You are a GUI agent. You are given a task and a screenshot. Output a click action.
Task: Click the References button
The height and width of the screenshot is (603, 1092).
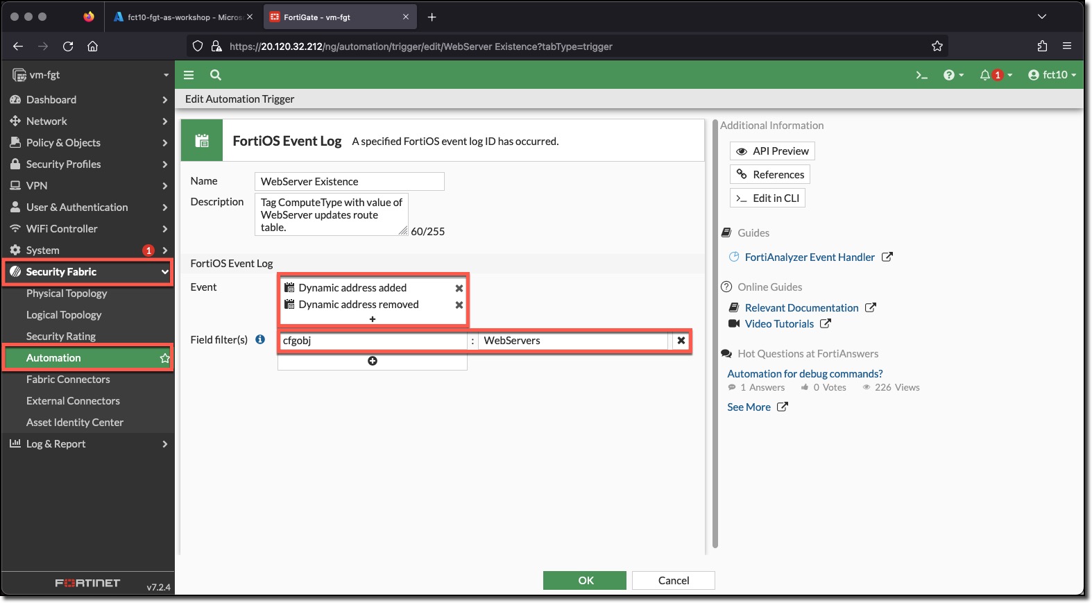point(770,175)
